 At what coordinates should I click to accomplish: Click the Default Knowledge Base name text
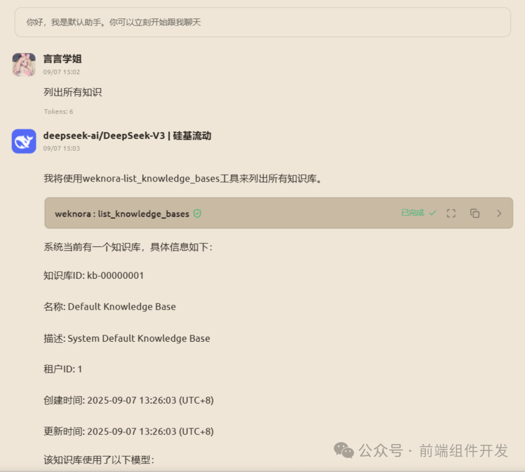click(x=122, y=306)
